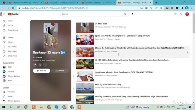Open a new browser tab
Viewport: 195px width, 110px height.
(156, 2)
